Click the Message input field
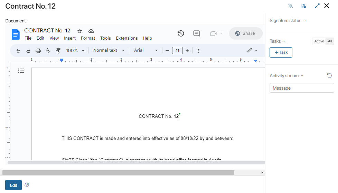 tap(302, 88)
